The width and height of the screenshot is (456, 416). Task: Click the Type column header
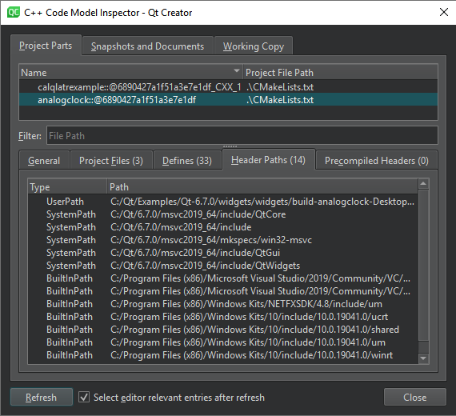67,186
